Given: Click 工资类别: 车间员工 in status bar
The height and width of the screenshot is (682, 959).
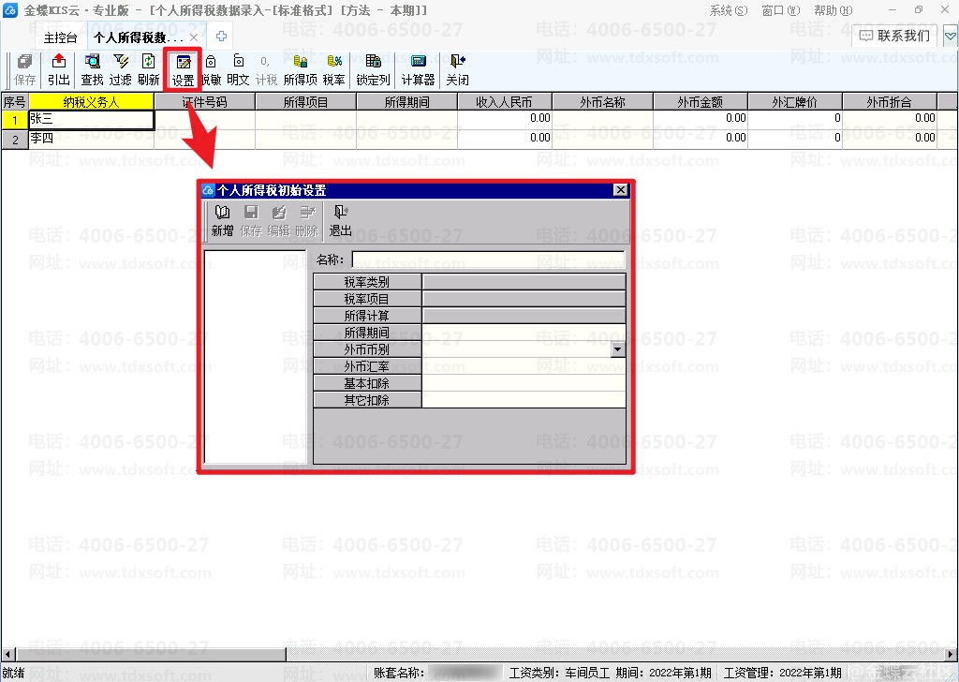Looking at the screenshot, I should (x=560, y=673).
